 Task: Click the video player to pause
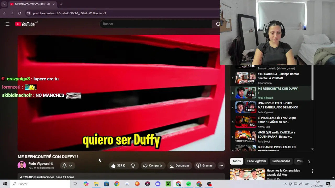(121, 93)
